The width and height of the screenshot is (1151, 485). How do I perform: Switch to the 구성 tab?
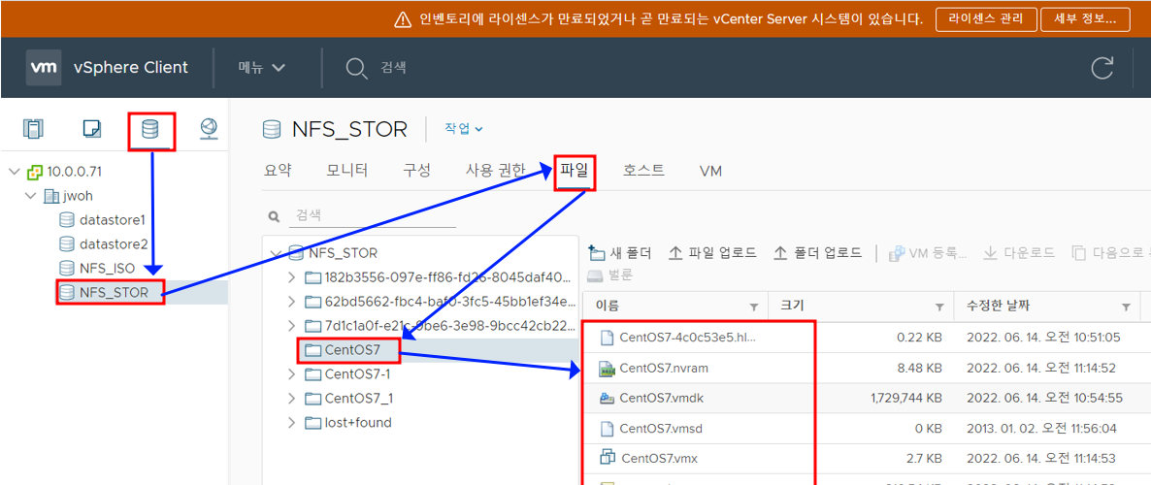[x=416, y=171]
